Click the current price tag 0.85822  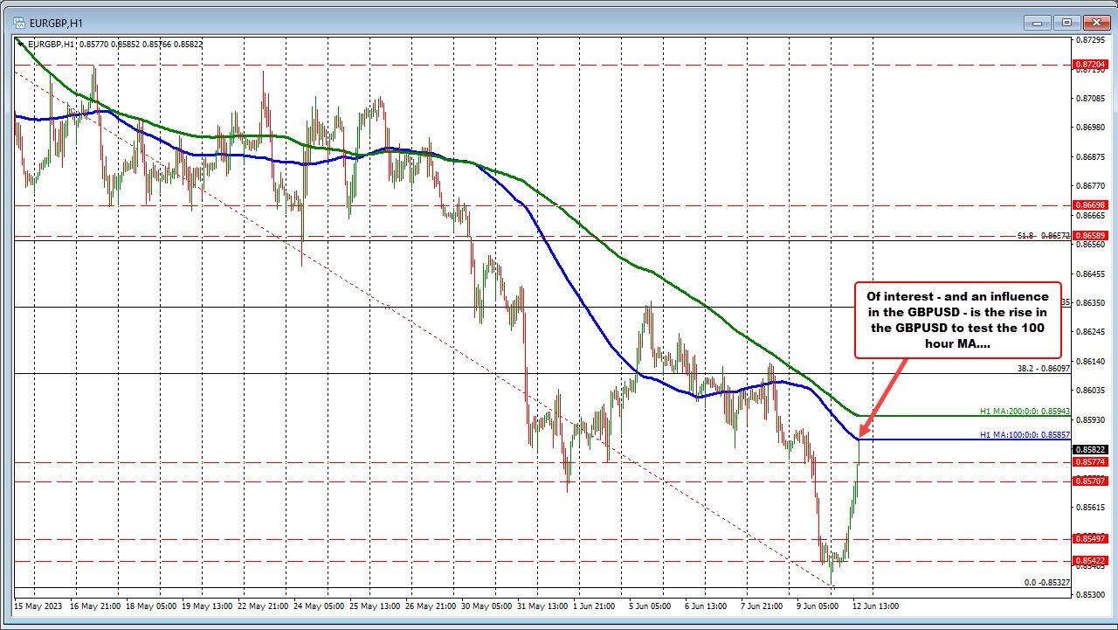point(1091,449)
